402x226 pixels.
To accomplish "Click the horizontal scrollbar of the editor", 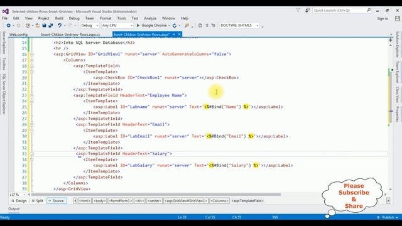I will 156,195.
